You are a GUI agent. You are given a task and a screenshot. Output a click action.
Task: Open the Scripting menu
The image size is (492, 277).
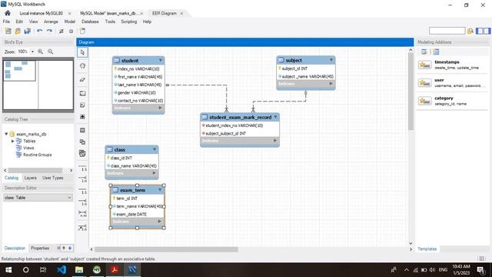[x=129, y=22]
